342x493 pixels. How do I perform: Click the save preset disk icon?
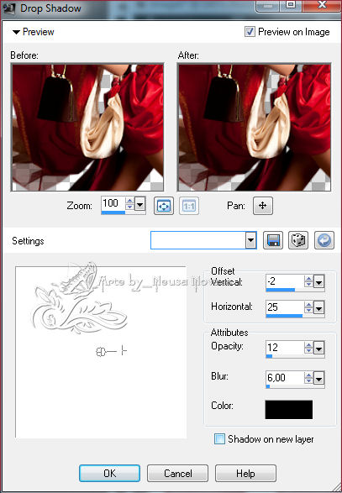coord(273,241)
